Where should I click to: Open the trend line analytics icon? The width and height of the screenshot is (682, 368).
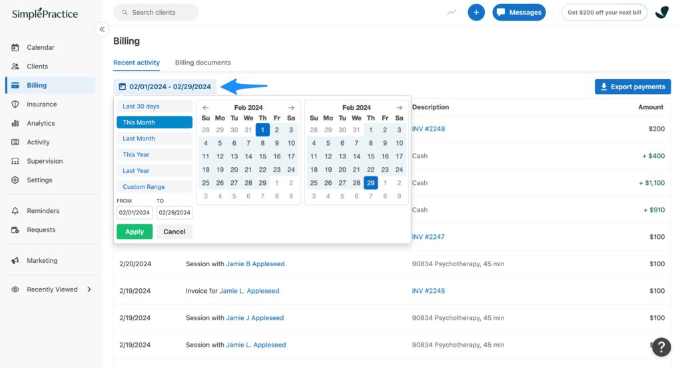pyautogui.click(x=452, y=12)
